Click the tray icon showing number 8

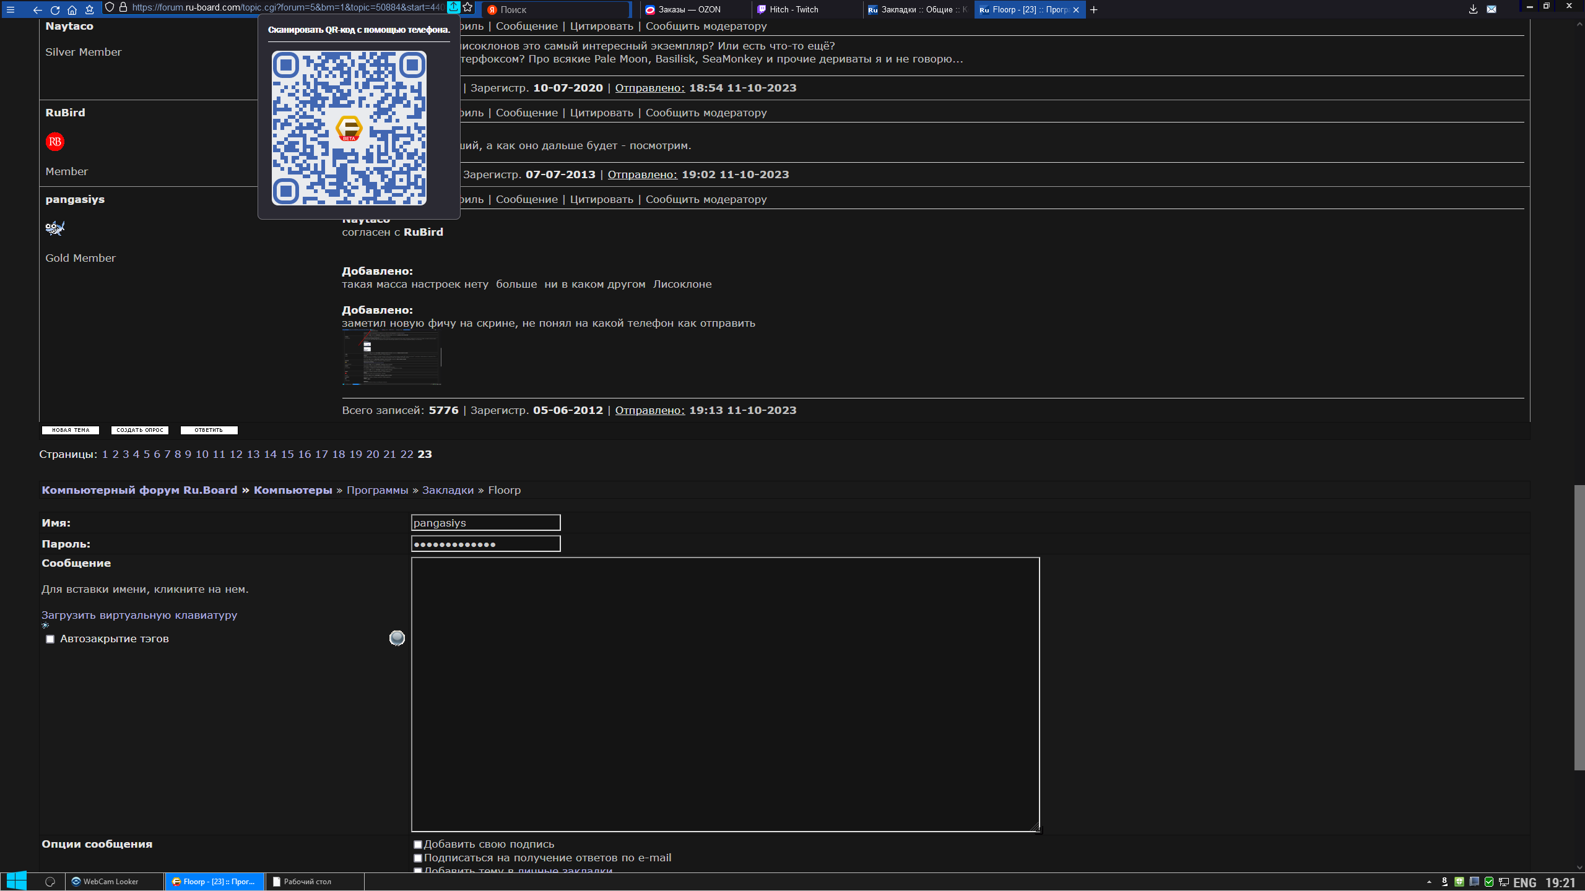tap(1444, 882)
